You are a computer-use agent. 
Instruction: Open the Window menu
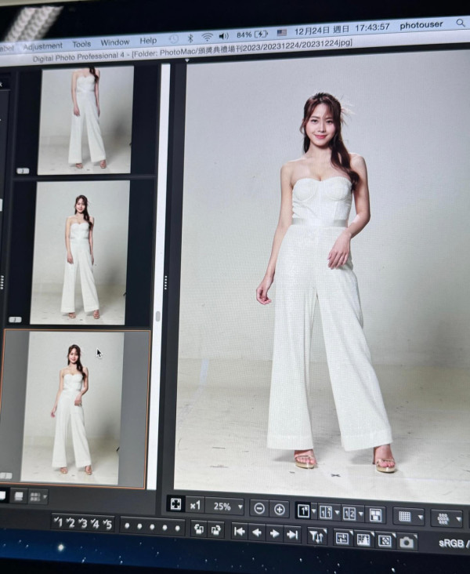click(x=115, y=42)
